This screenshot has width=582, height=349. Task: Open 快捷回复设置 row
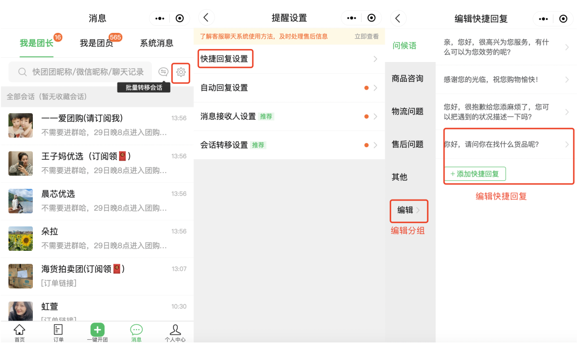[x=289, y=59]
